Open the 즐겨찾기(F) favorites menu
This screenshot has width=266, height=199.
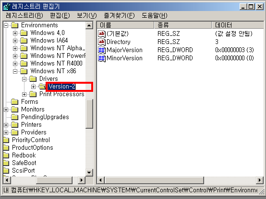point(119,16)
